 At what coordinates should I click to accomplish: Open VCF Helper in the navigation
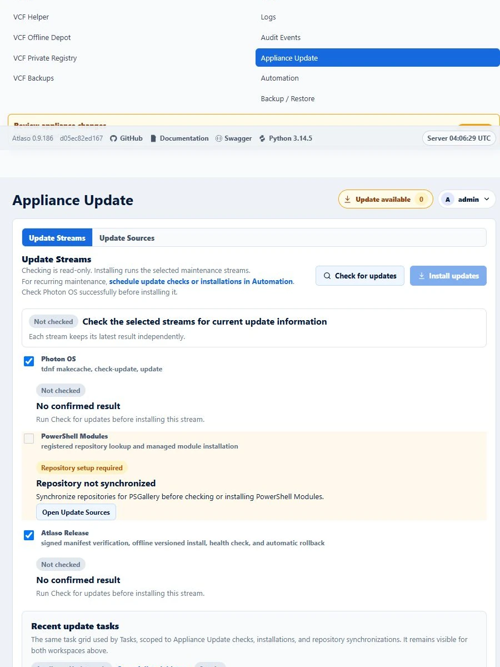tap(31, 17)
